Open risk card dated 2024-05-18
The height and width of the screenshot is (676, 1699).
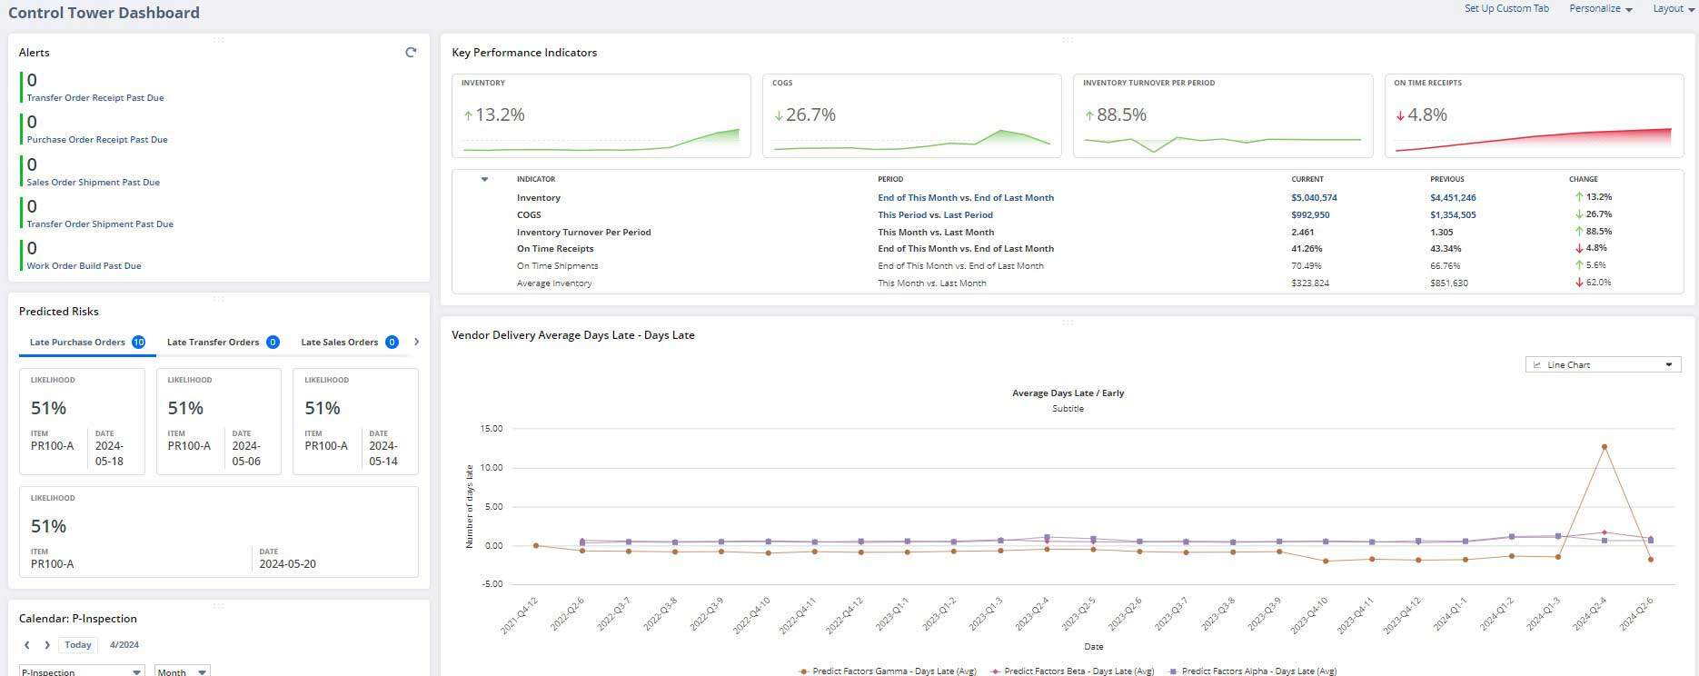(x=82, y=421)
